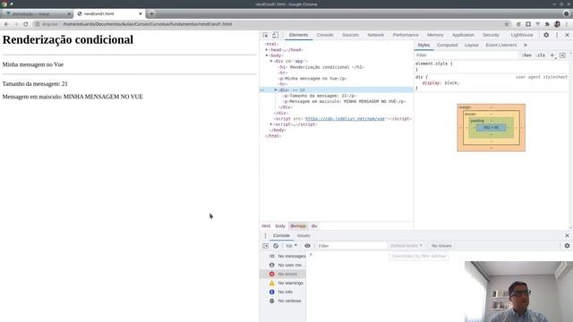Click the browser forward arrow

16,24
